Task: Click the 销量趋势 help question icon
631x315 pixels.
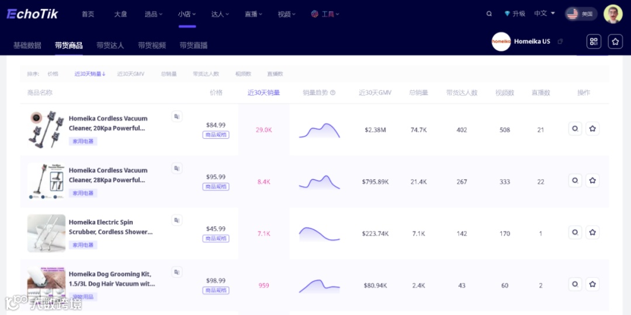Action: click(x=333, y=92)
